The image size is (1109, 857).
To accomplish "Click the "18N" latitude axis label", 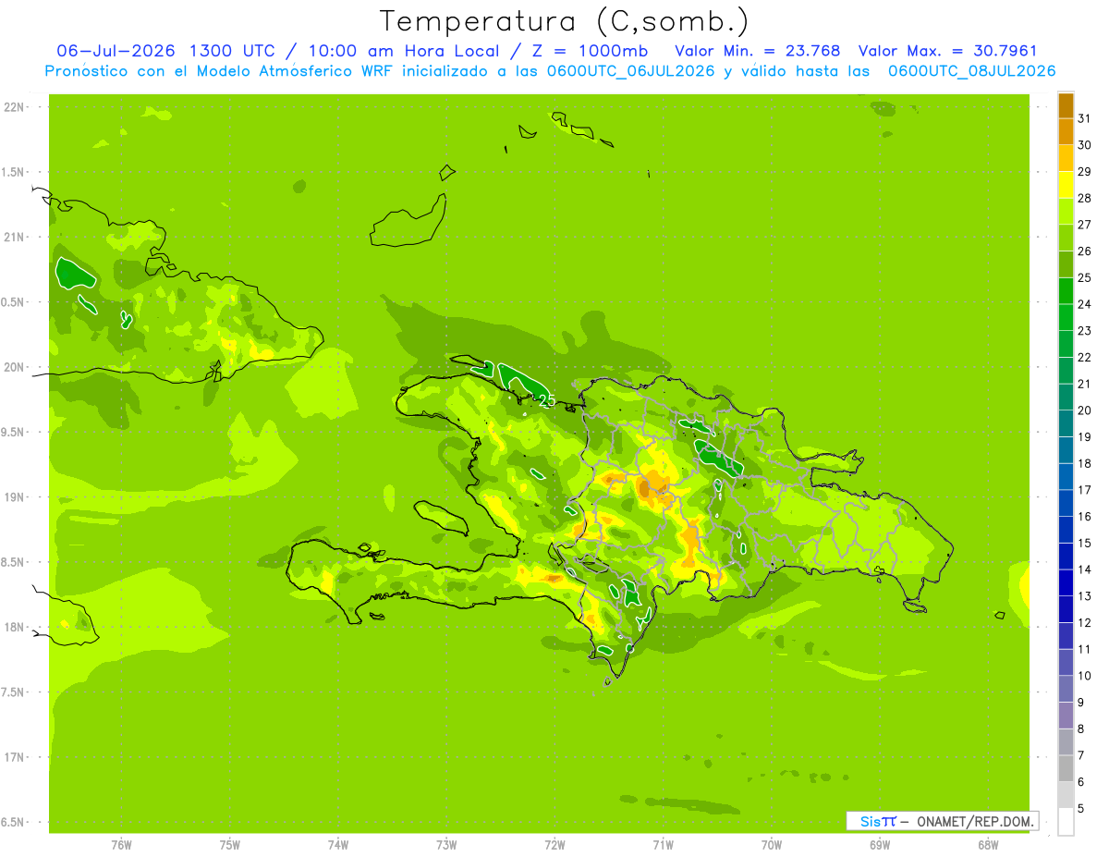I will (x=12, y=628).
